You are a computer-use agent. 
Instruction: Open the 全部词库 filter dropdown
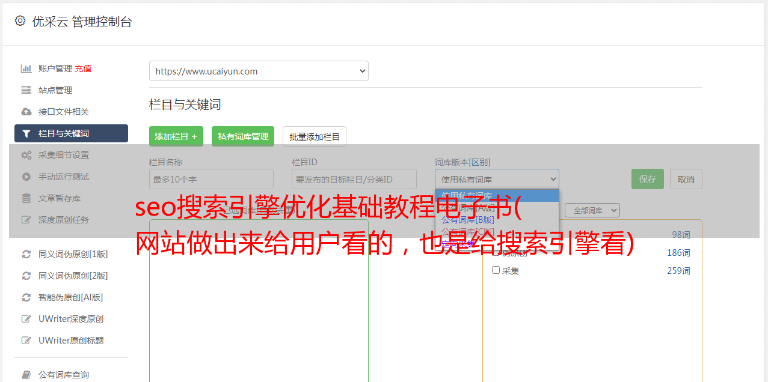[x=592, y=210]
